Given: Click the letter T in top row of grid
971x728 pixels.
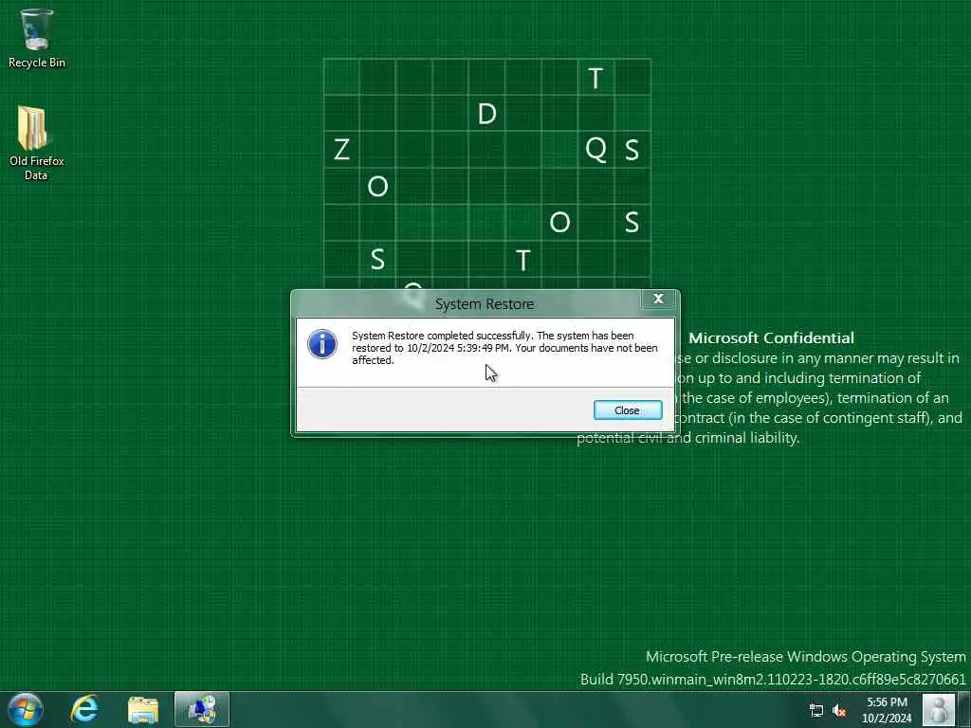Looking at the screenshot, I should tap(595, 78).
